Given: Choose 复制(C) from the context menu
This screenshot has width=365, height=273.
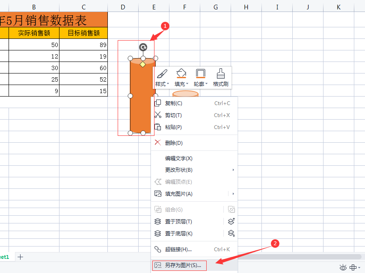Looking at the screenshot, I should [194, 103].
